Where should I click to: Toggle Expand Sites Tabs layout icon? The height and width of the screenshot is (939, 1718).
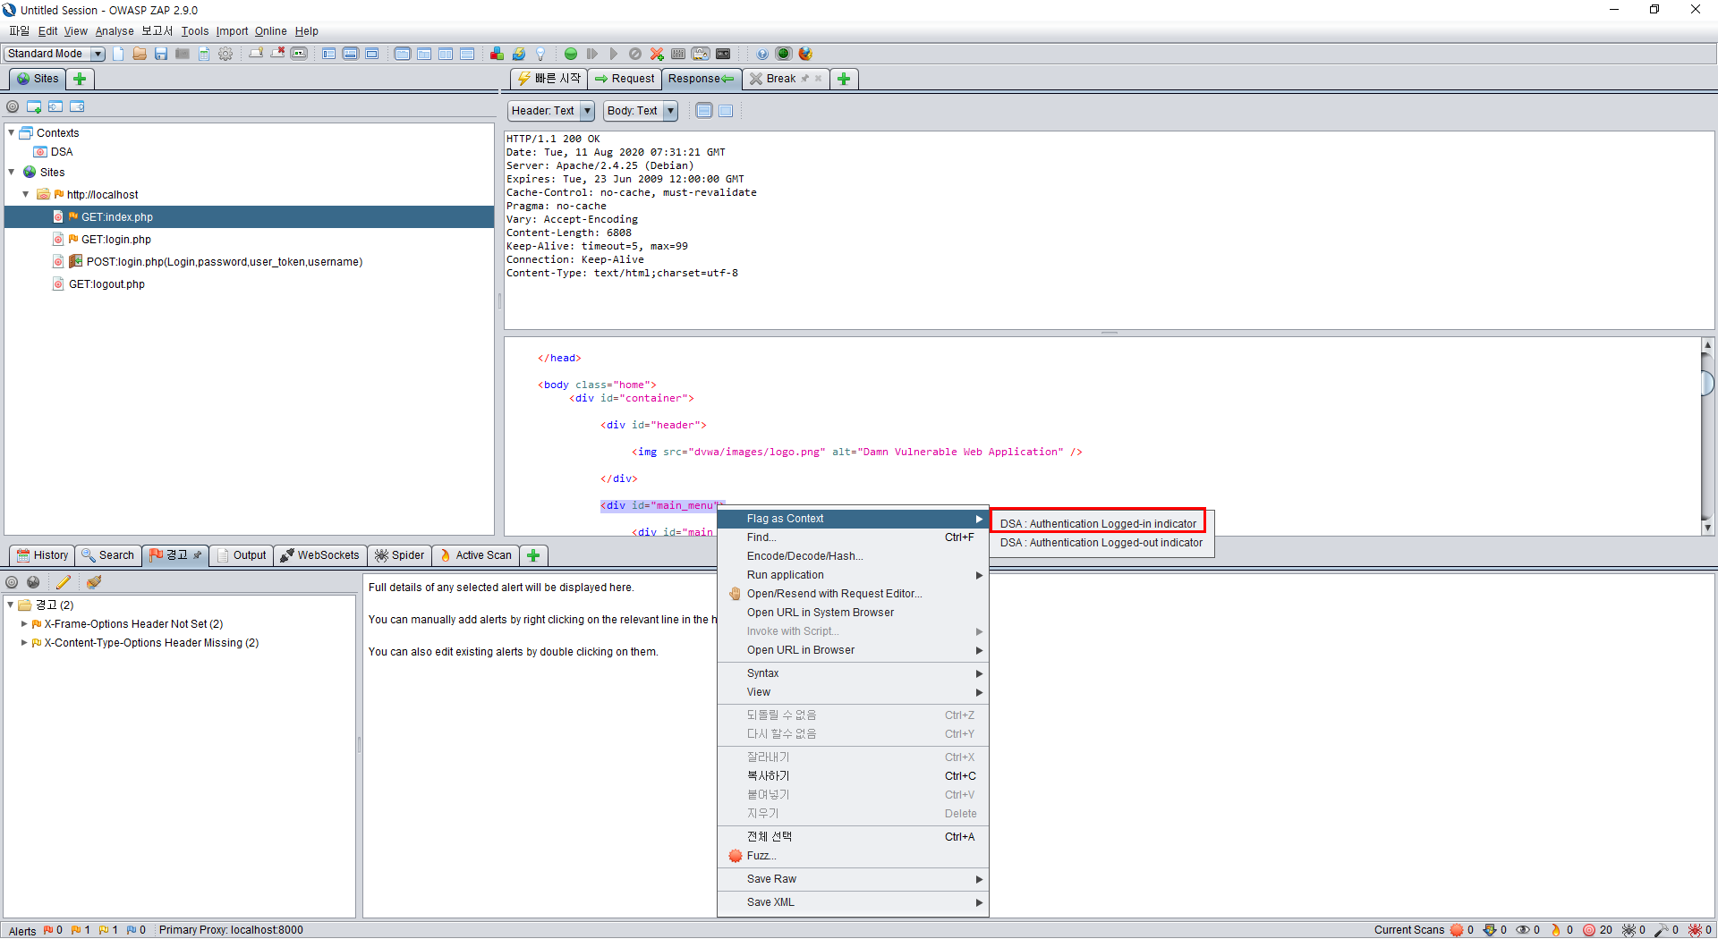(x=329, y=54)
